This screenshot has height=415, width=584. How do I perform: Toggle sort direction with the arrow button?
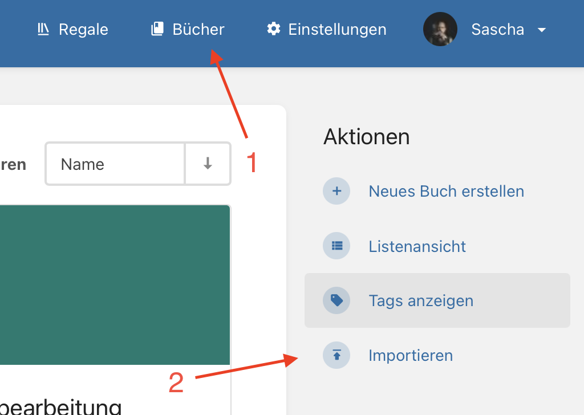click(208, 164)
